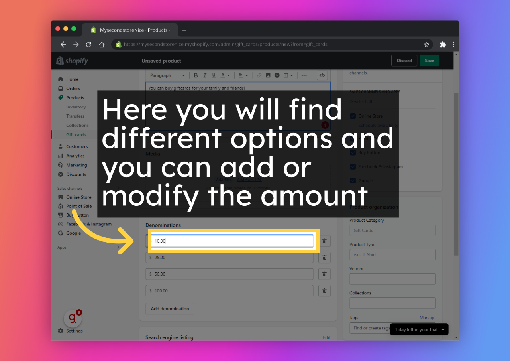Open the Transfers submenu item
Screen dimensions: 510x361
(x=75, y=116)
